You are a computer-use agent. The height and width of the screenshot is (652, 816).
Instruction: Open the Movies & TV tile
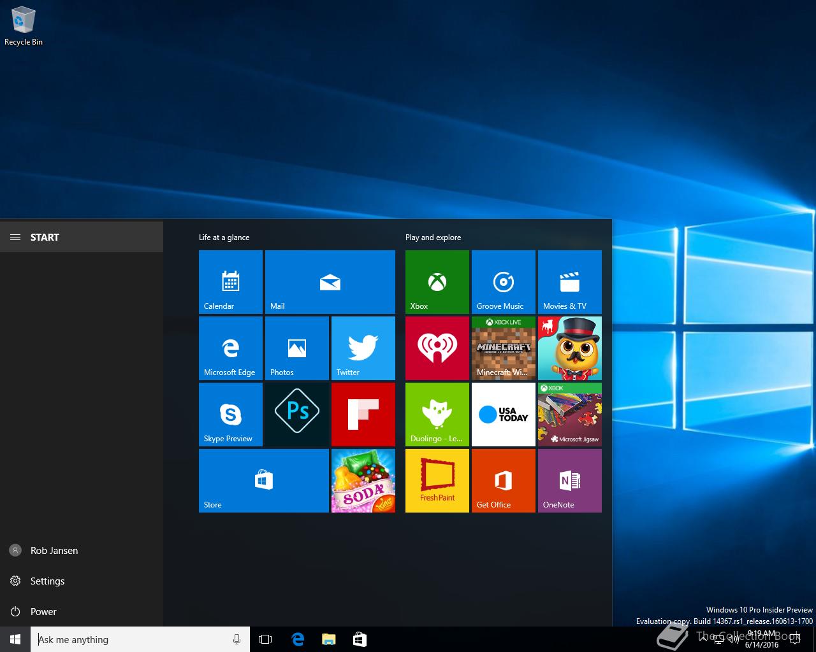pyautogui.click(x=570, y=282)
